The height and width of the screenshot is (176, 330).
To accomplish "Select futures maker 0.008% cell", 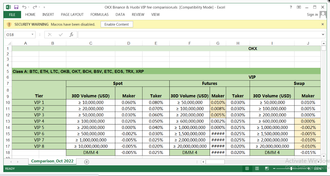I will 218,109.
